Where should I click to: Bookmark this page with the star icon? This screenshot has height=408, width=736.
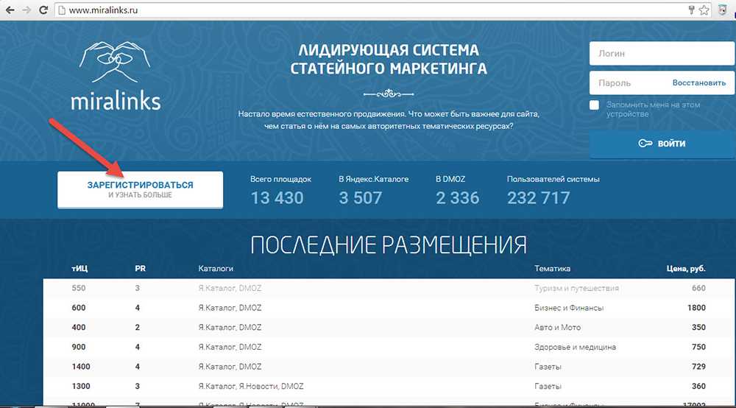point(704,10)
